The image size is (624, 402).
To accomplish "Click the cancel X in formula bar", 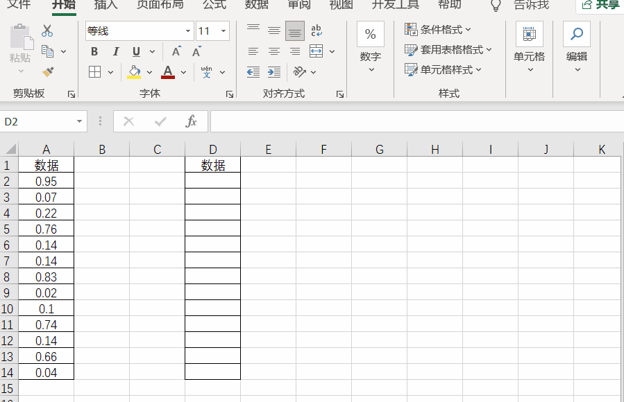I will (128, 121).
